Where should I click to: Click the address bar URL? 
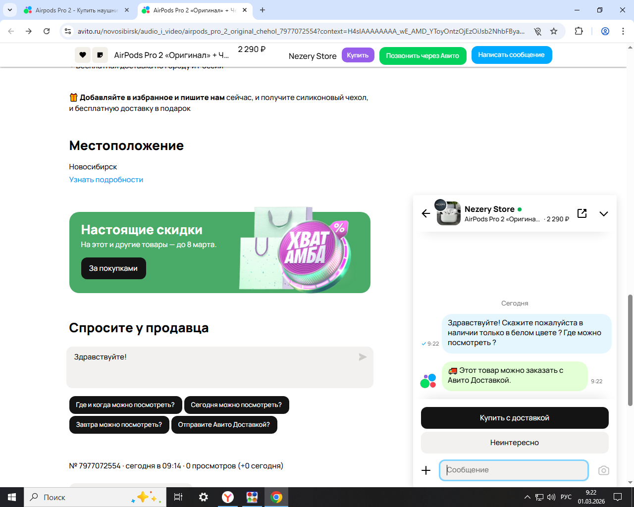point(301,31)
